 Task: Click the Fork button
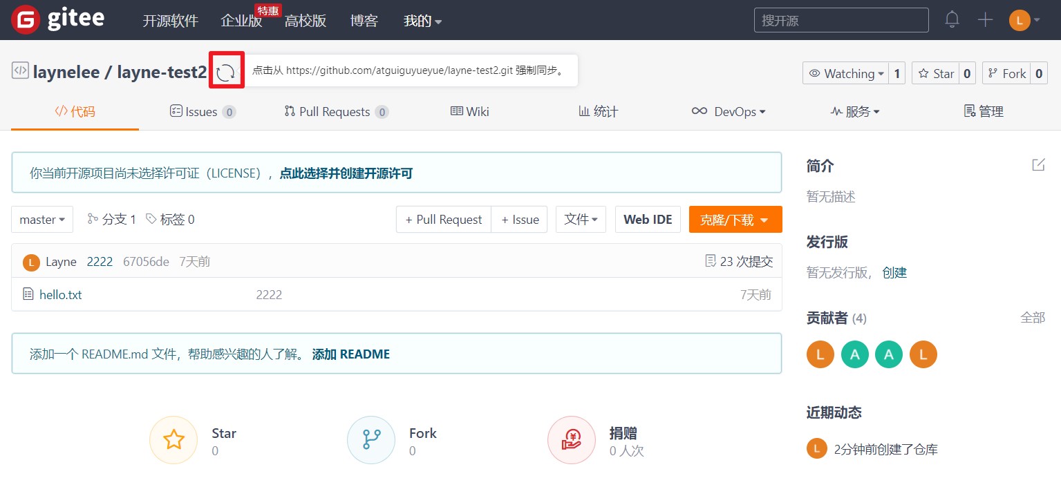[1006, 73]
